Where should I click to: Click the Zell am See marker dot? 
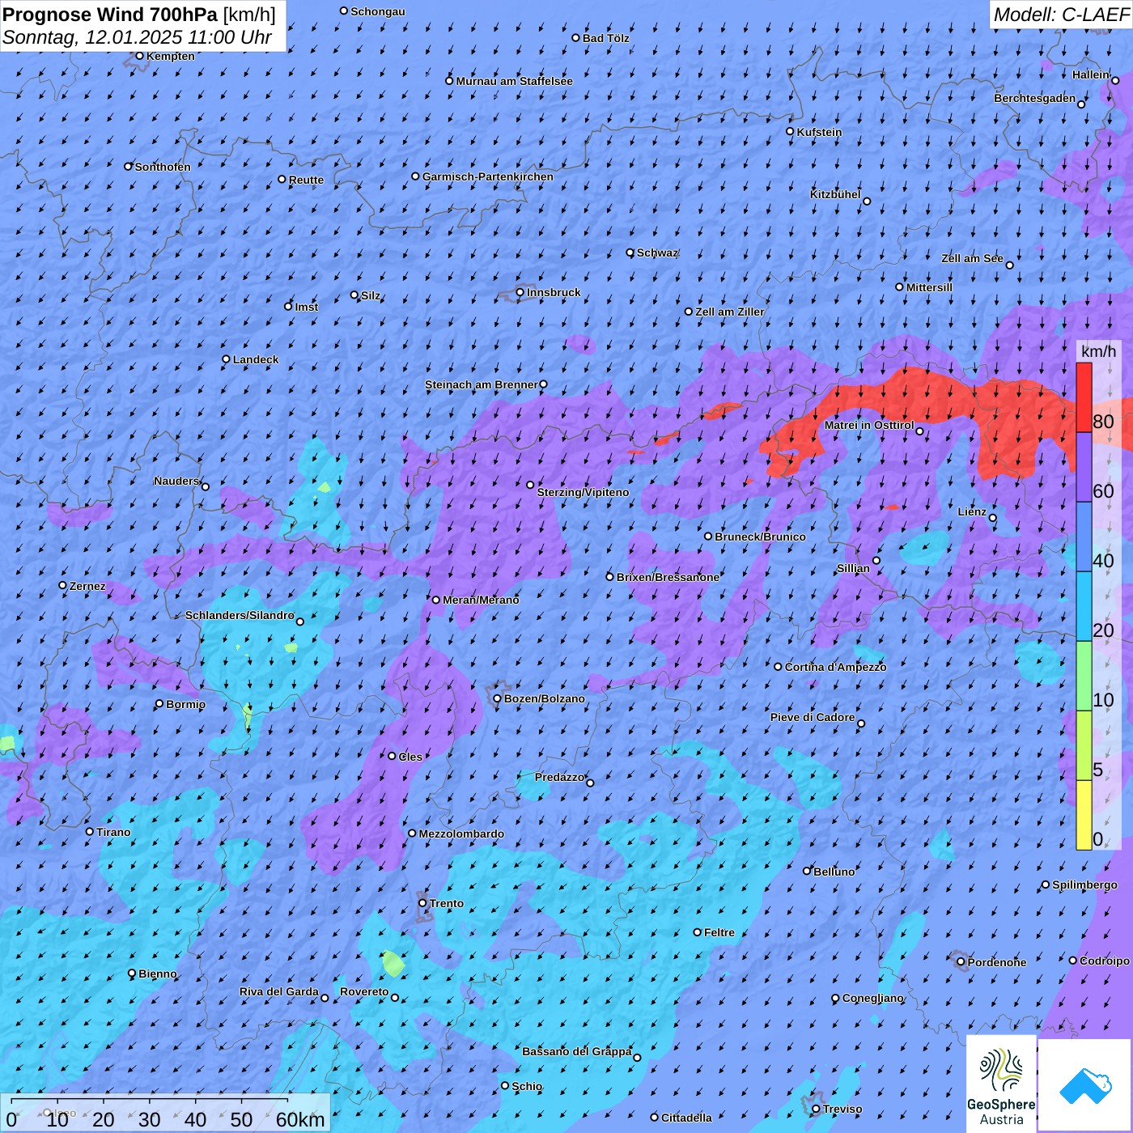coord(1009,265)
